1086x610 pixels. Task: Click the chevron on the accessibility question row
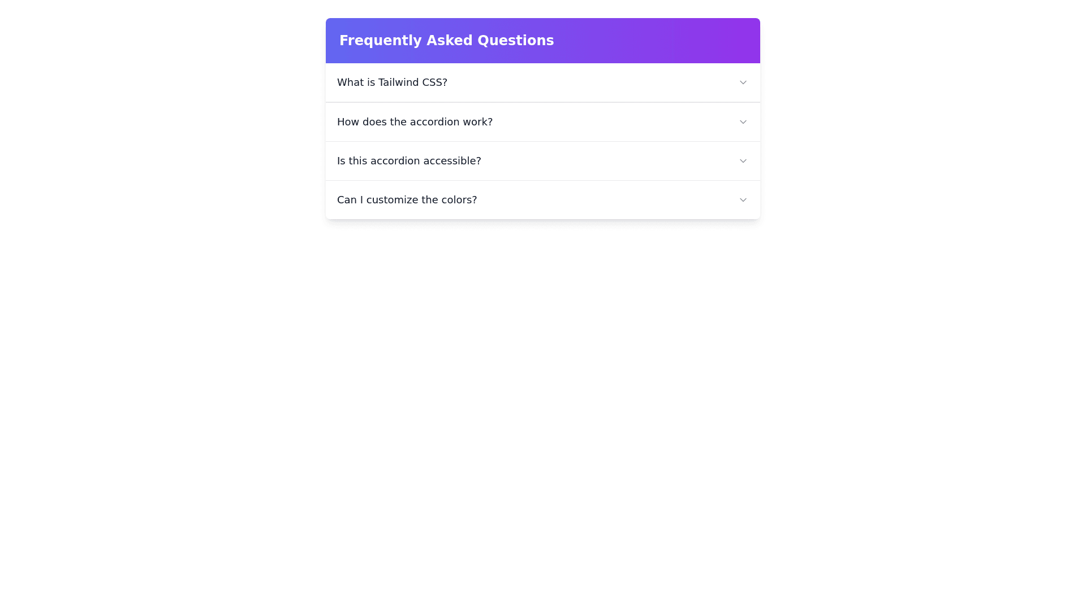click(x=743, y=160)
